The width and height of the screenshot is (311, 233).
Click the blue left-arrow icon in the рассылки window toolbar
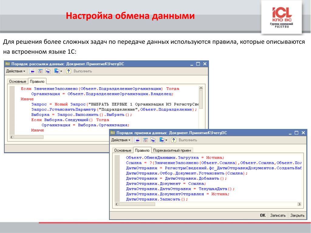pos(32,71)
